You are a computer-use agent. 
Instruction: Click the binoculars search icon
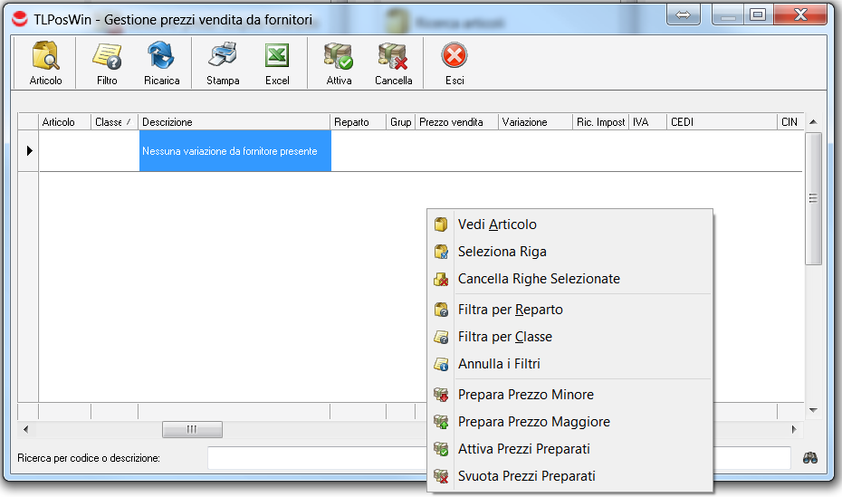(810, 458)
